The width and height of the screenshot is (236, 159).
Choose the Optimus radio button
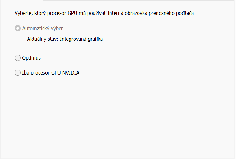(x=18, y=58)
